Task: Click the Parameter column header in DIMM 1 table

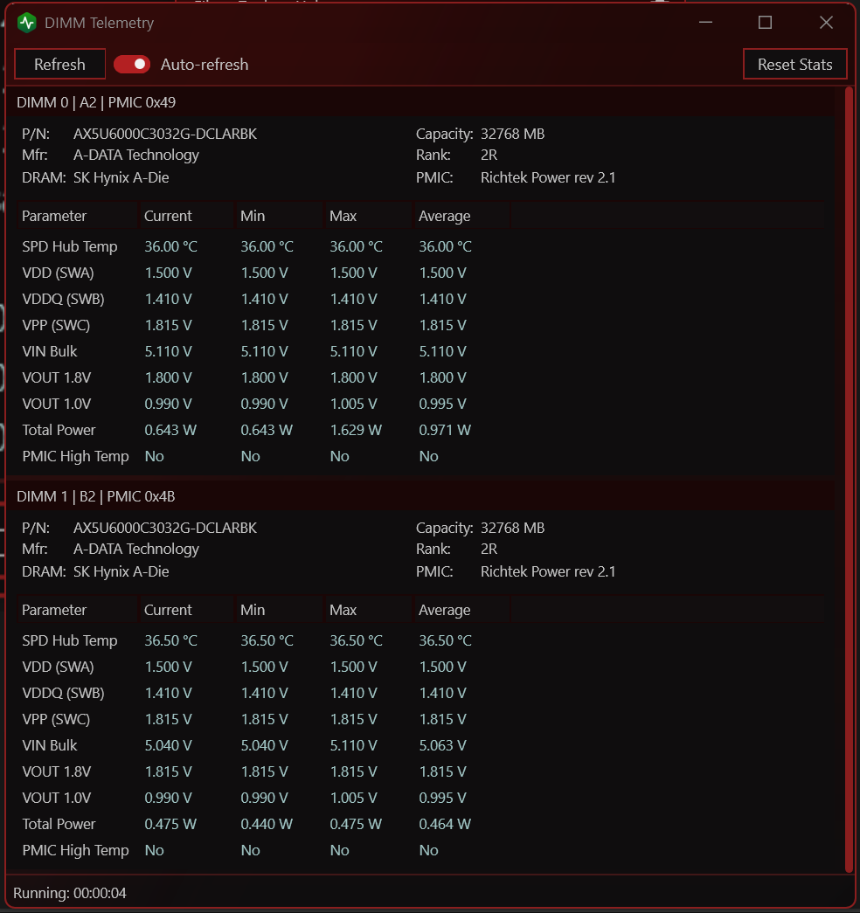Action: (78, 610)
